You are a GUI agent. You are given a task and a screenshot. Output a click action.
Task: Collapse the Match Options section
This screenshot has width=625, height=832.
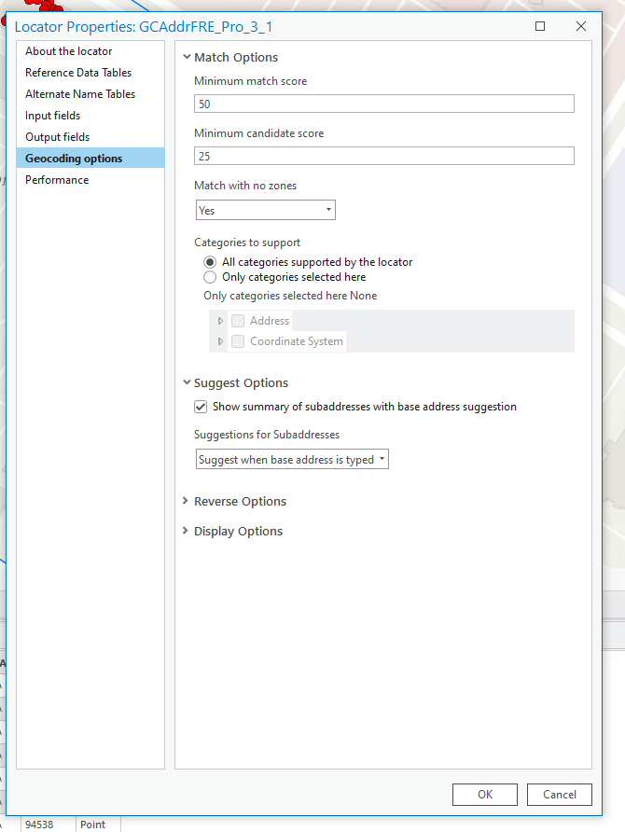click(x=187, y=57)
